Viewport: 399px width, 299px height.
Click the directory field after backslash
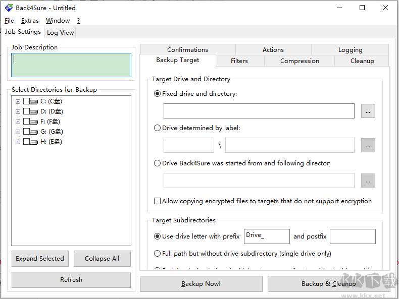click(290, 145)
